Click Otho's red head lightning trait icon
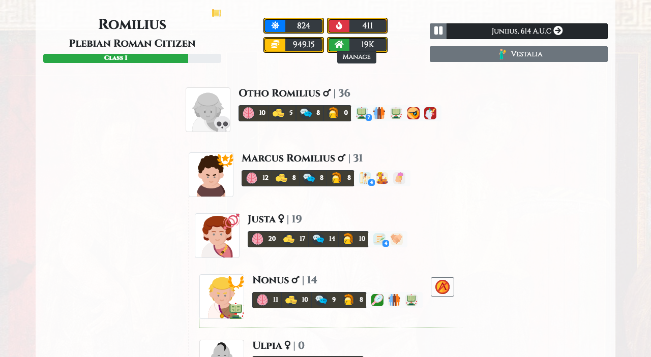651x357 pixels. [430, 113]
